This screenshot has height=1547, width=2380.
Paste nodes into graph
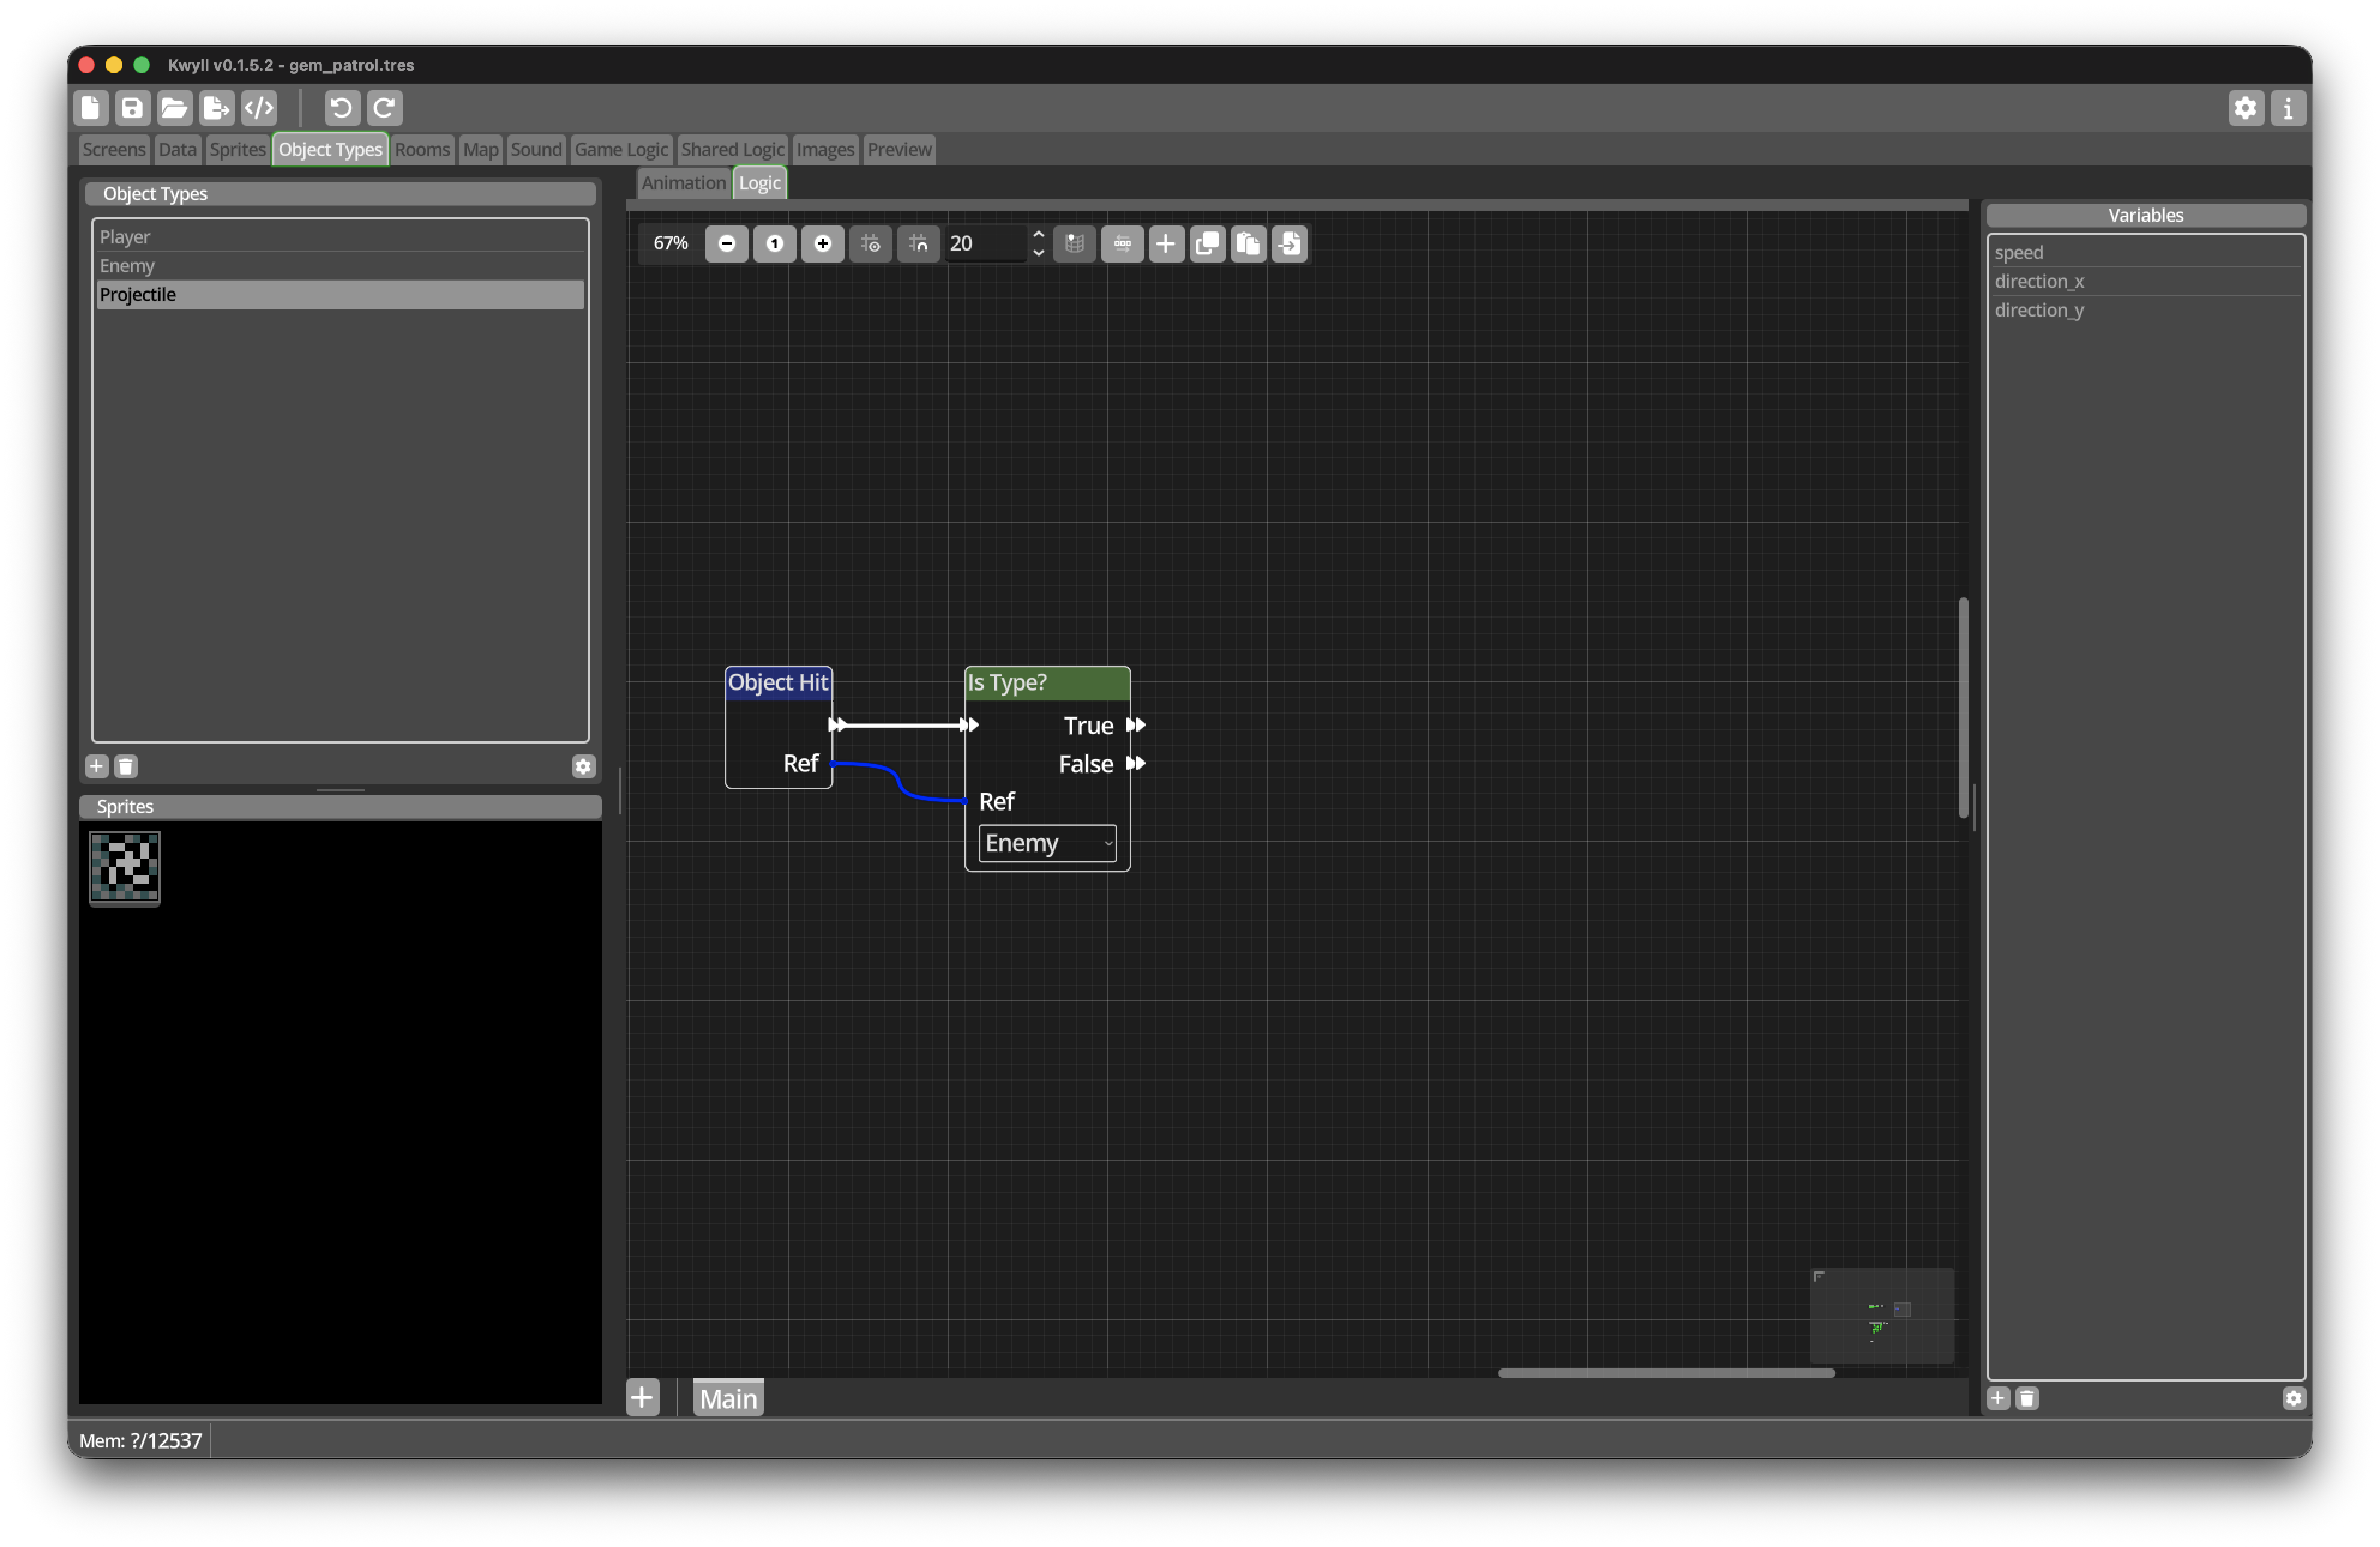coord(1249,244)
